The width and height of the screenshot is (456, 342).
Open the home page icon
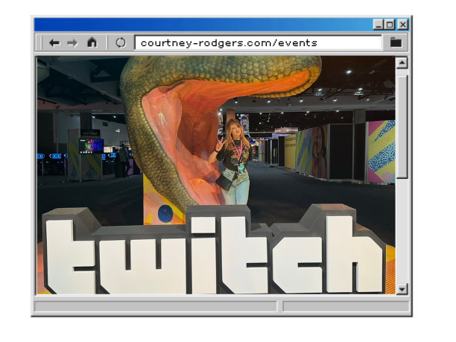point(92,42)
